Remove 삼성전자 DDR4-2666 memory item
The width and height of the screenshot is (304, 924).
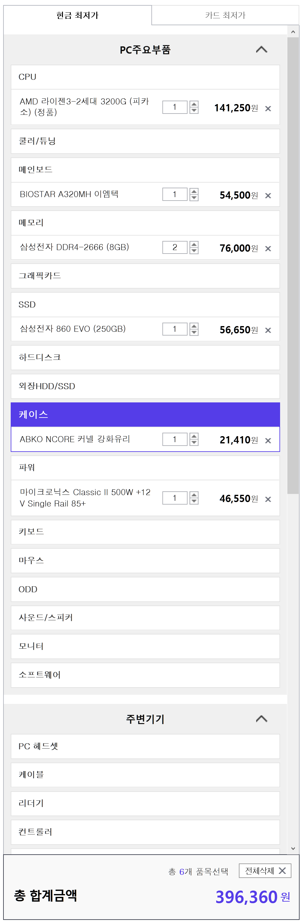(268, 249)
